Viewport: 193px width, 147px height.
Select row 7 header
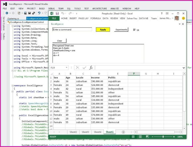[51, 100]
